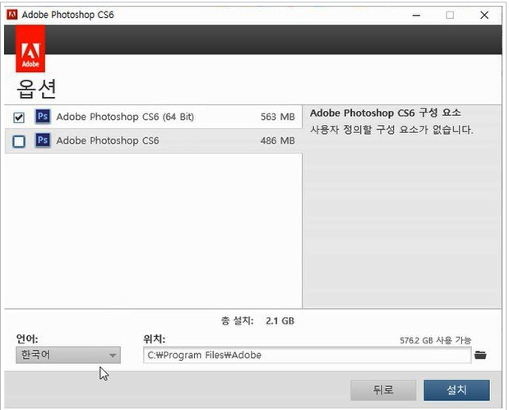Click the 563 MB size value
The width and height of the screenshot is (509, 410).
pyautogui.click(x=278, y=117)
